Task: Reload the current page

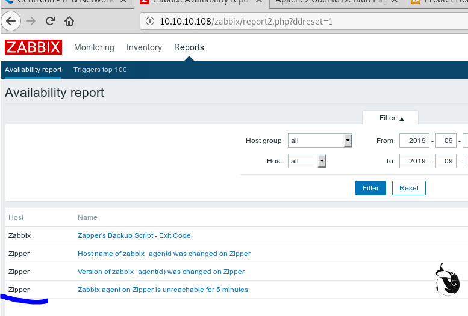Action: 50,22
